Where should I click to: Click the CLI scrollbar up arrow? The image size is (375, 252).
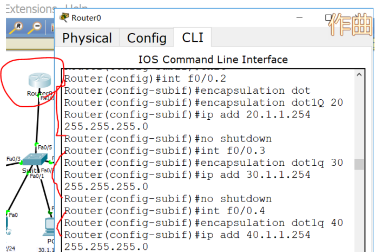[359, 75]
